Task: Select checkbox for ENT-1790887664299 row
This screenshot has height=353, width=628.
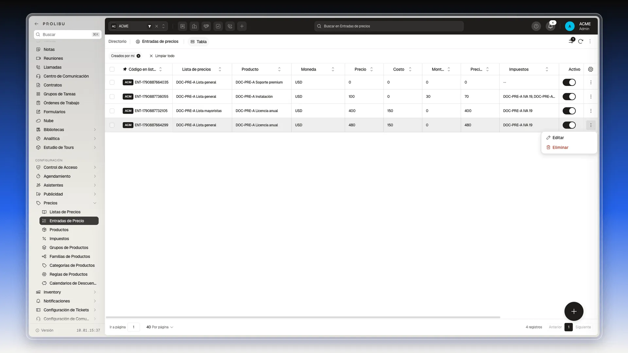Action: click(x=112, y=125)
